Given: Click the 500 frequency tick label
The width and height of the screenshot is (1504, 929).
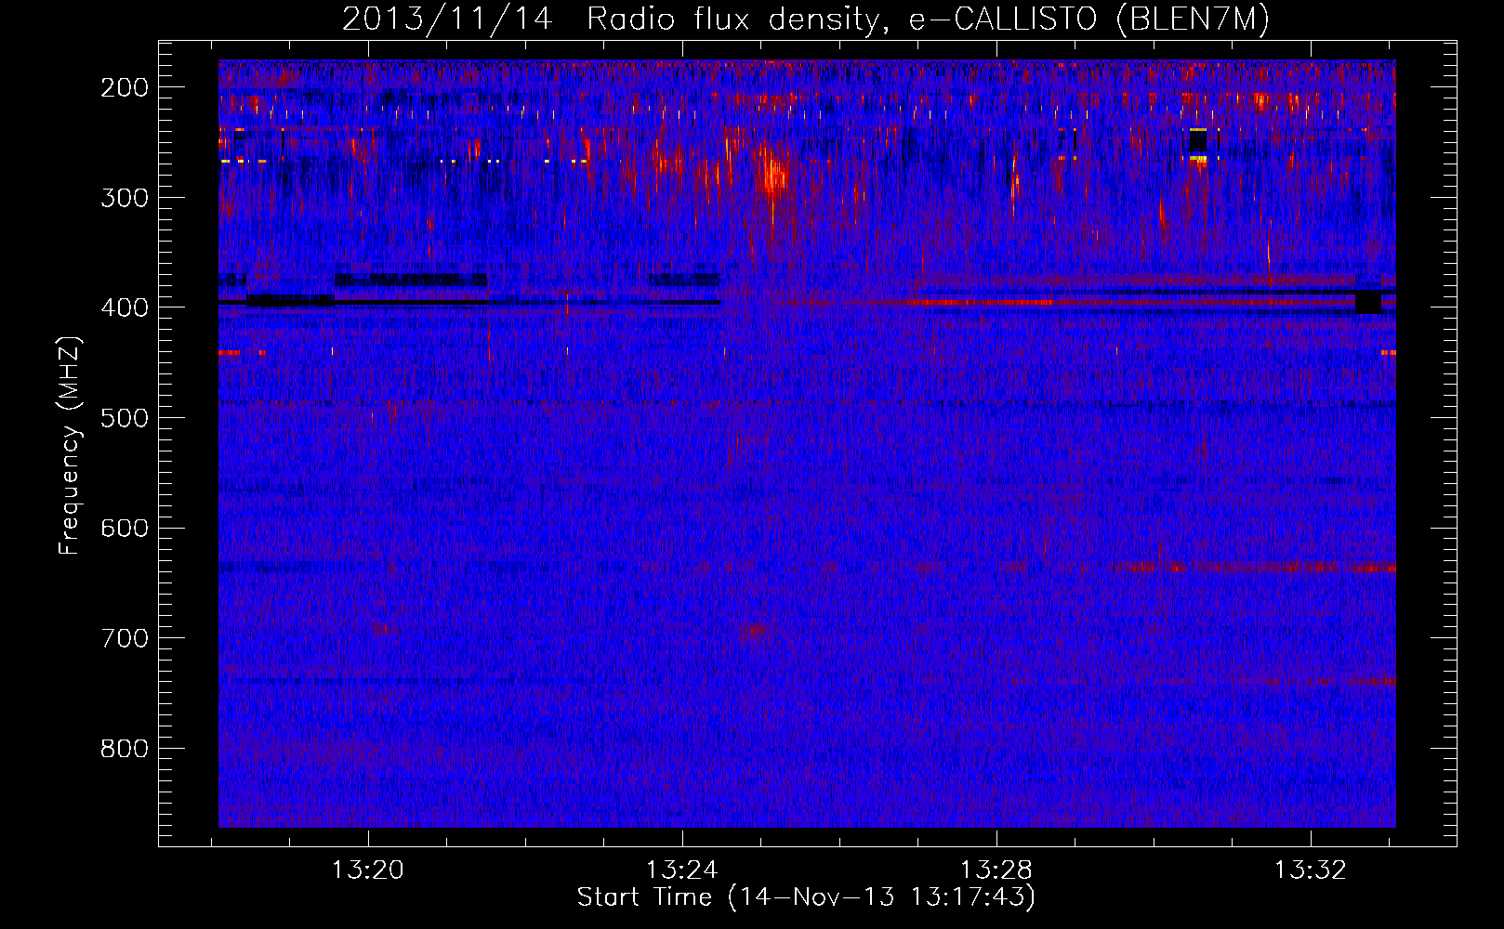Looking at the screenshot, I should (125, 417).
